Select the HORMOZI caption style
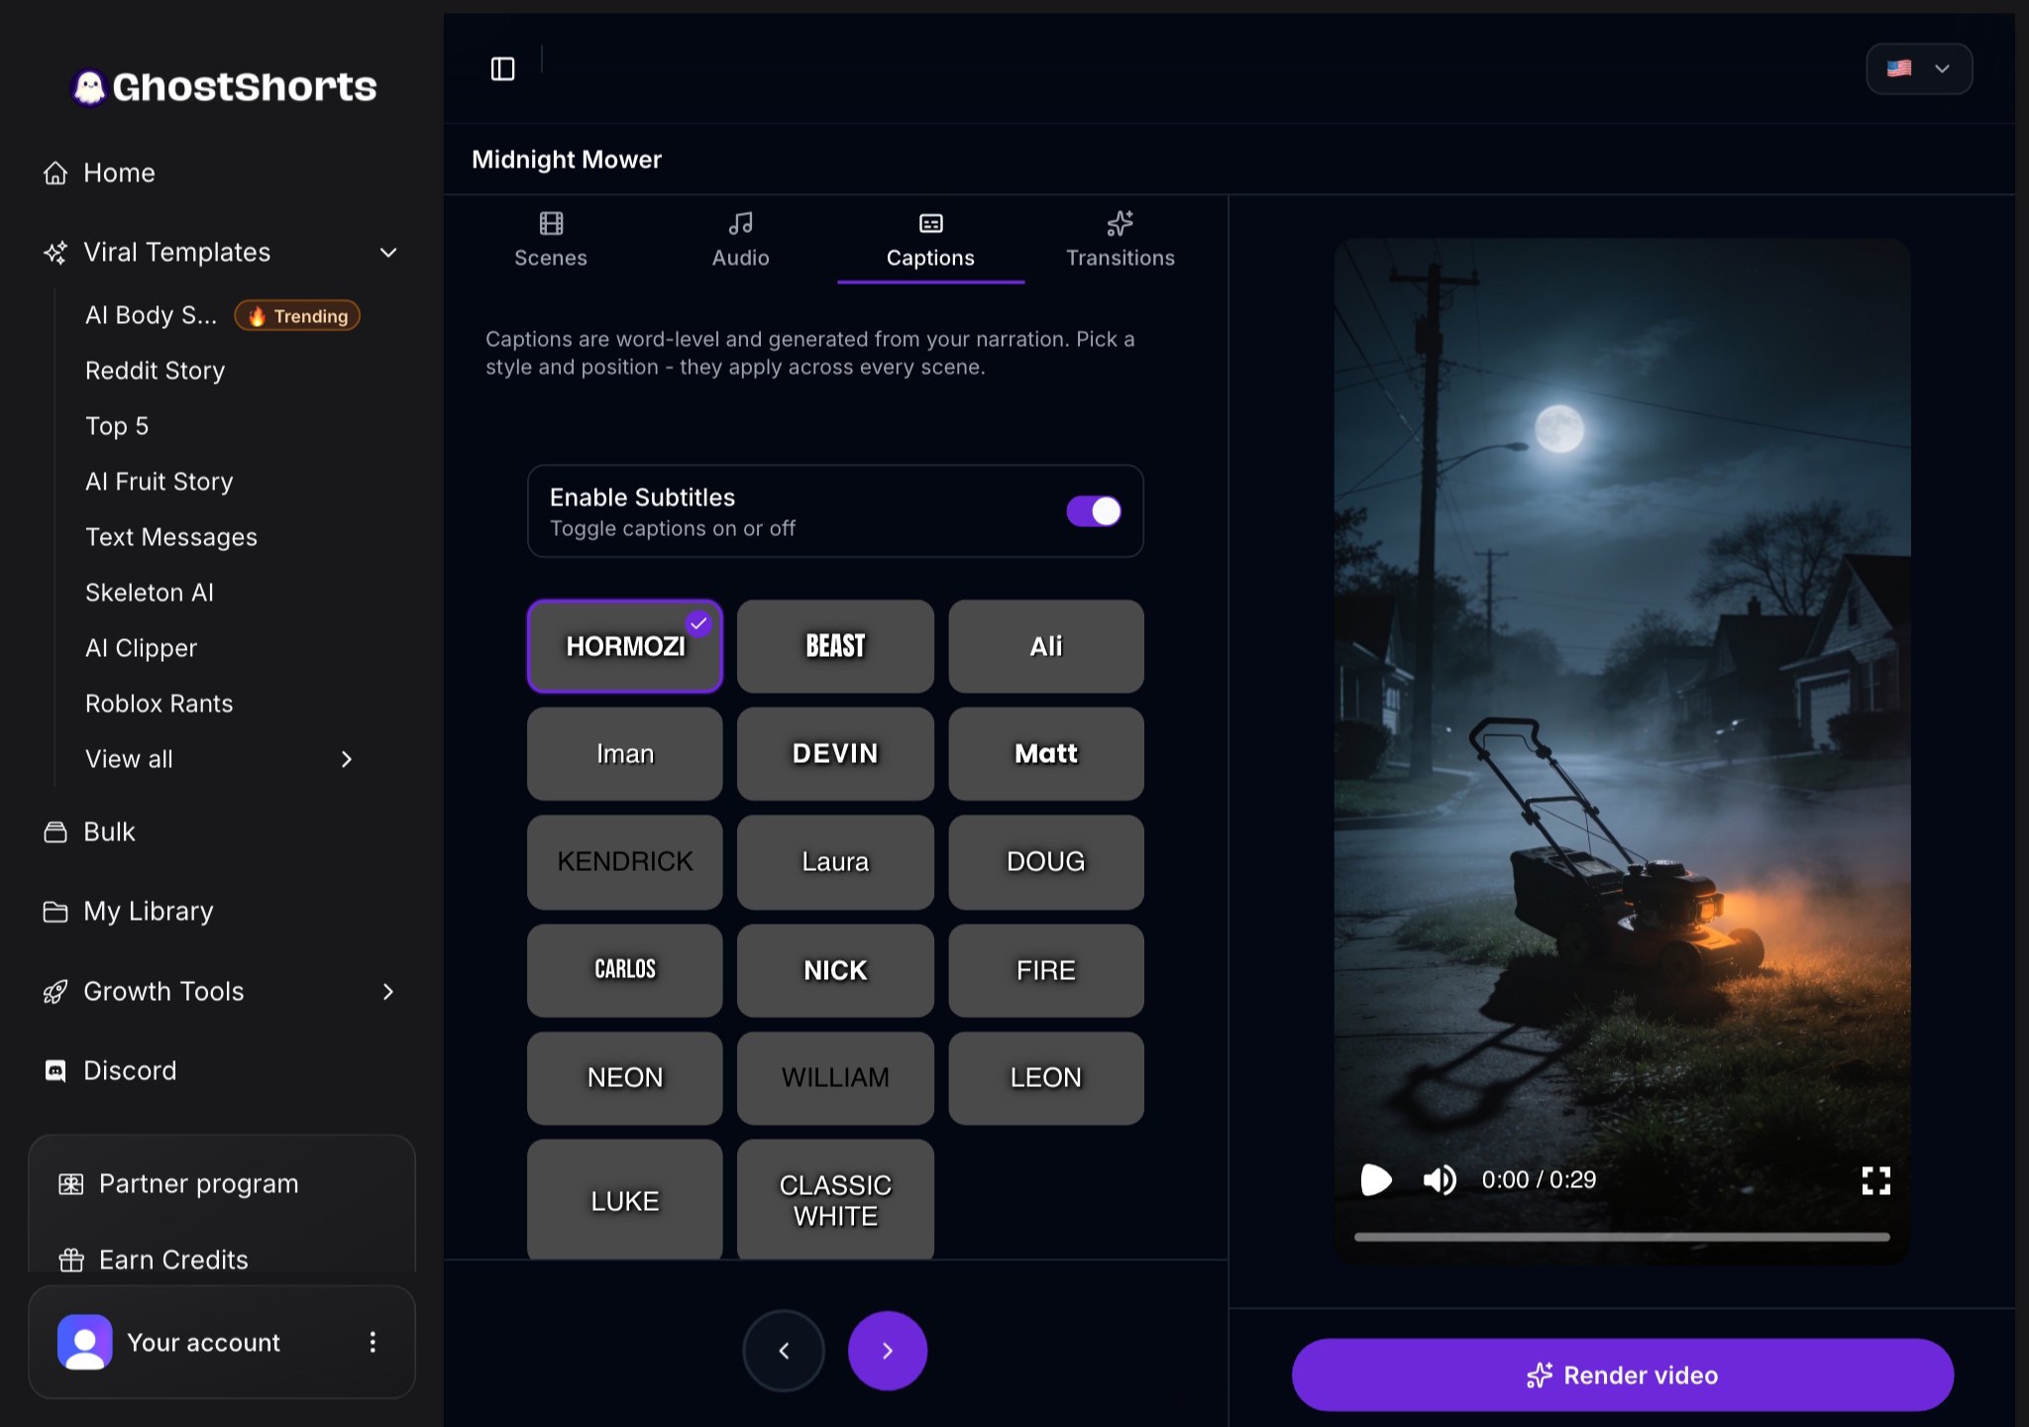The height and width of the screenshot is (1427, 2029). pos(625,646)
